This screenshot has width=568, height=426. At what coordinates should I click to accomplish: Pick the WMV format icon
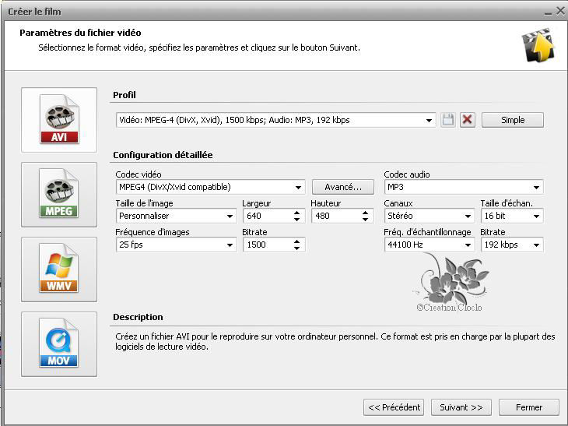(59, 269)
